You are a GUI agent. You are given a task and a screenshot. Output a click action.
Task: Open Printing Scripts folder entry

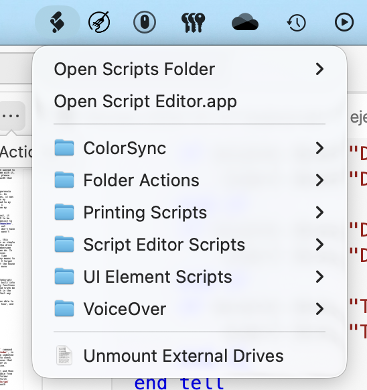(190, 212)
